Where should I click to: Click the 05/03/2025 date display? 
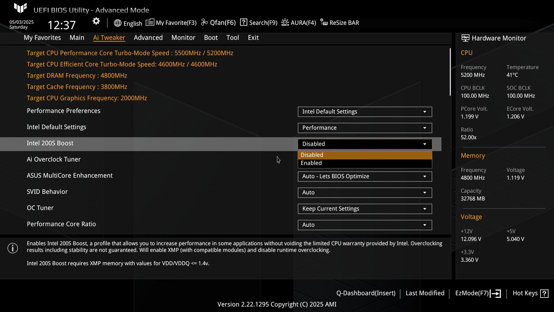[22, 22]
